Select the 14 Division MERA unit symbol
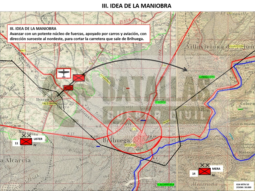Viewport: 255px width, 191px height. coord(205,171)
